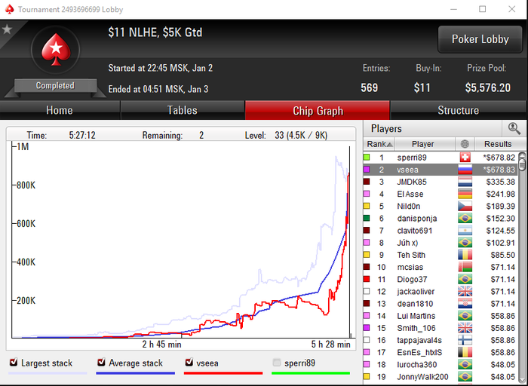Click the globe country column icon

pyautogui.click(x=465, y=144)
